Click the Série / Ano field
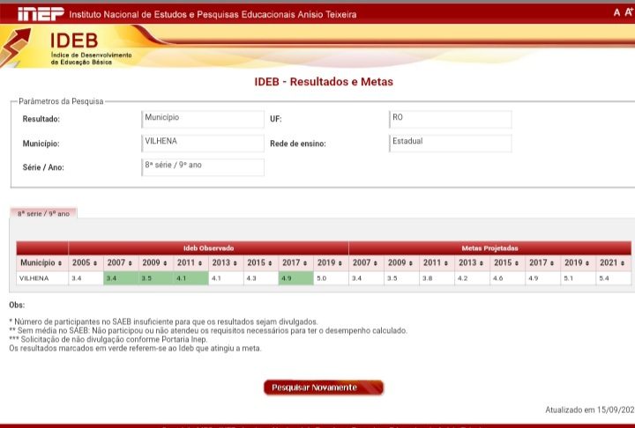Viewport: 635px width, 428px height. 203,166
